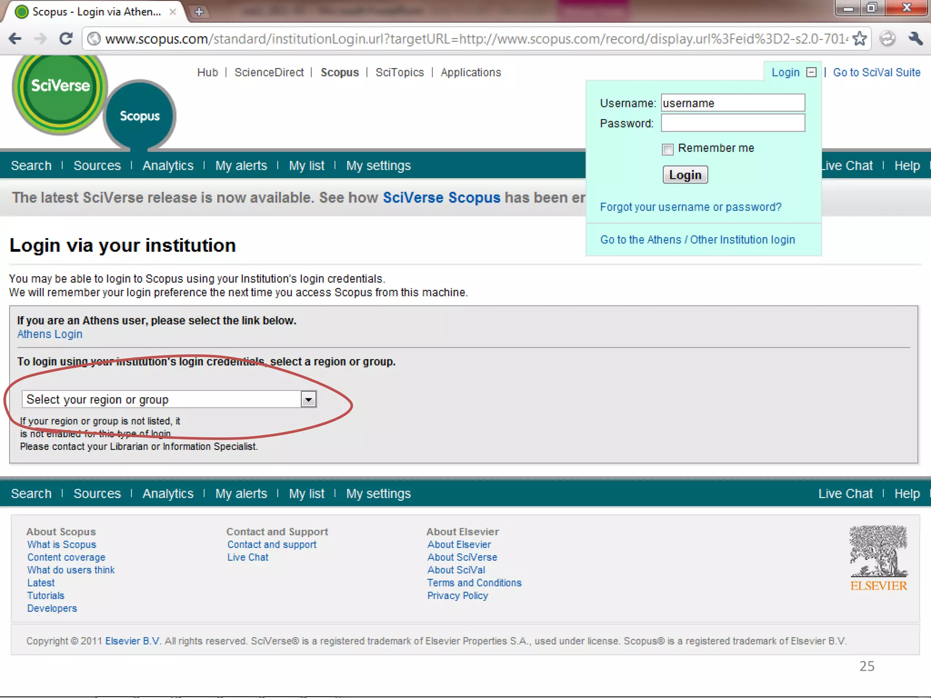Open What do users think link

pos(71,570)
